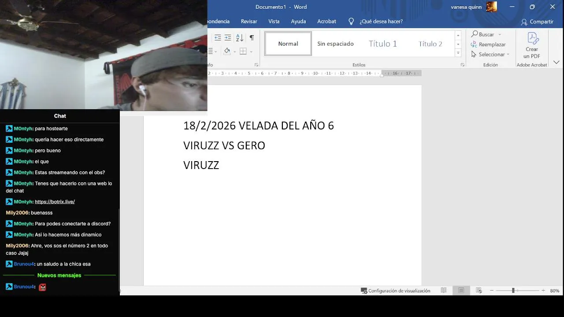Open the partially visible Correspondencia tab

pos(219,21)
